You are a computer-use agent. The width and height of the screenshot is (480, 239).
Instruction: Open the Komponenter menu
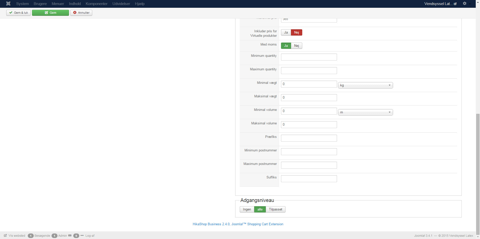click(96, 4)
